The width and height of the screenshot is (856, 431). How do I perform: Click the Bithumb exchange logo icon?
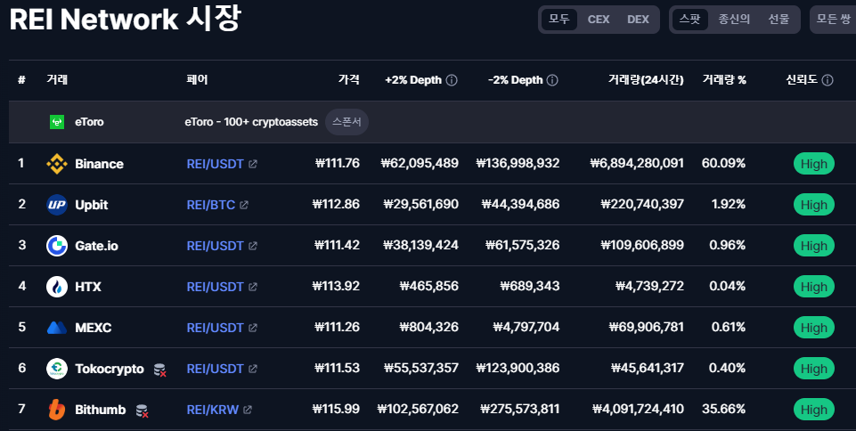click(57, 410)
